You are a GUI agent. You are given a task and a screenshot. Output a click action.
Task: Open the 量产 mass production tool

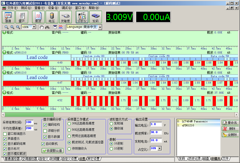(22, 17)
